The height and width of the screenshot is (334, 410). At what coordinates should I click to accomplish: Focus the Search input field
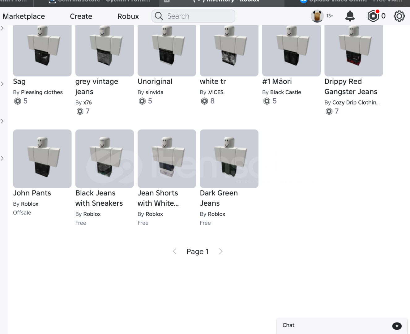pyautogui.click(x=193, y=16)
